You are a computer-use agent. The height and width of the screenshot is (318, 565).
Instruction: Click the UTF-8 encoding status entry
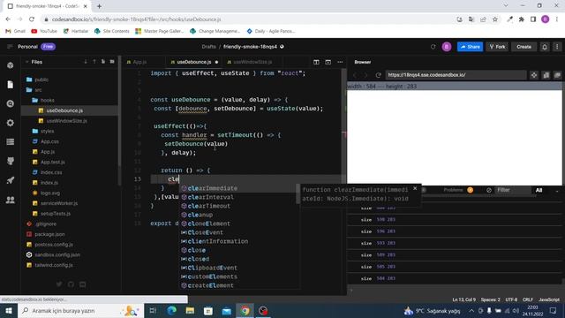511,299
